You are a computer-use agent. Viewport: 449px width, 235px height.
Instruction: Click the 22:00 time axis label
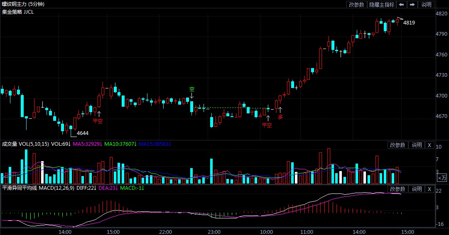(165, 232)
